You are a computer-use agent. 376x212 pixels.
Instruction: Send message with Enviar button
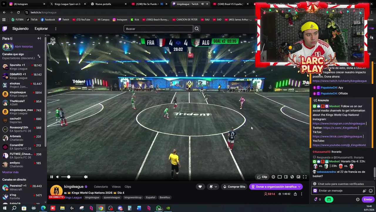(368, 200)
